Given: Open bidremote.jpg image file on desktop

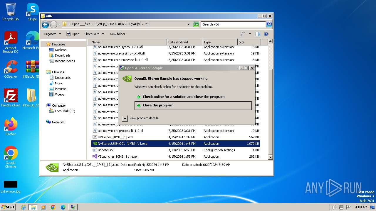Looking at the screenshot, I should point(11,187).
